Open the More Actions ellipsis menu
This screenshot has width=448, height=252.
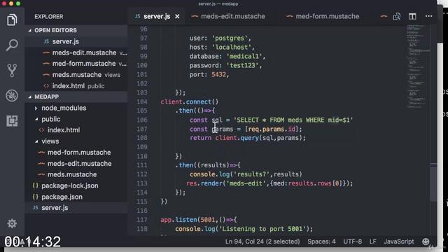(x=428, y=16)
